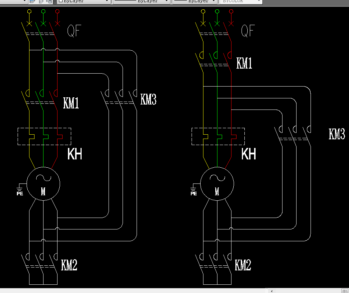Select the PE ground symbol in left diagram
This screenshot has width=349, height=293.
[x=20, y=190]
